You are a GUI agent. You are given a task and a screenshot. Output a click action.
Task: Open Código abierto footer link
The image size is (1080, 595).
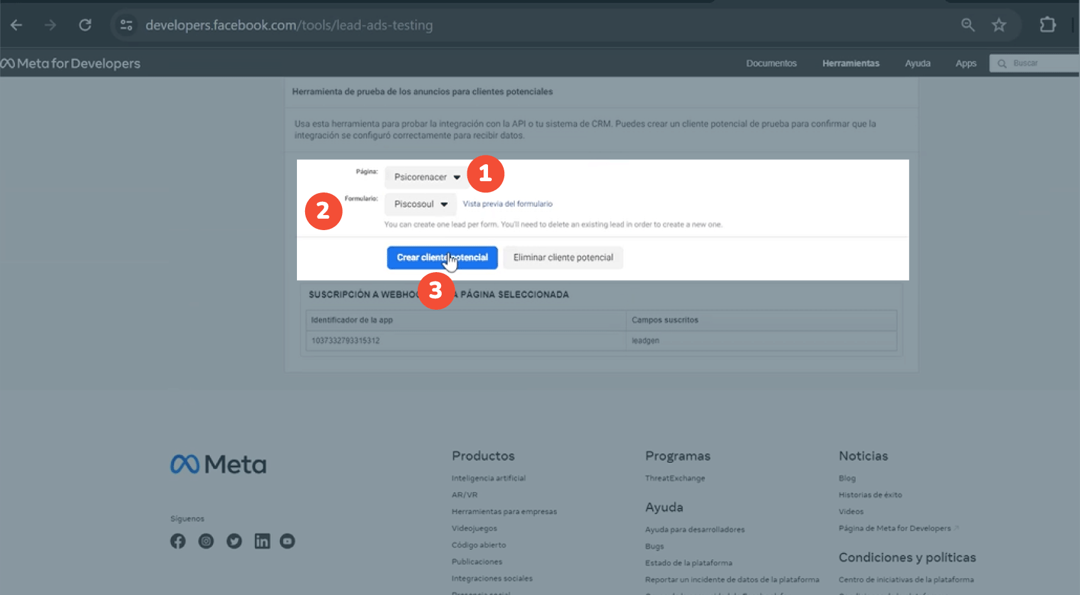pyautogui.click(x=479, y=545)
